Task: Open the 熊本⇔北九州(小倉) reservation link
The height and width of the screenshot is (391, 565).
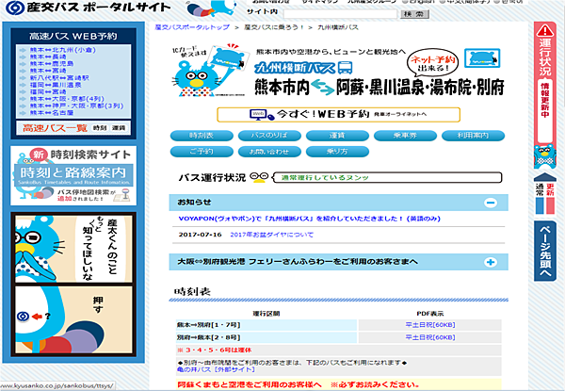Action: [x=62, y=50]
